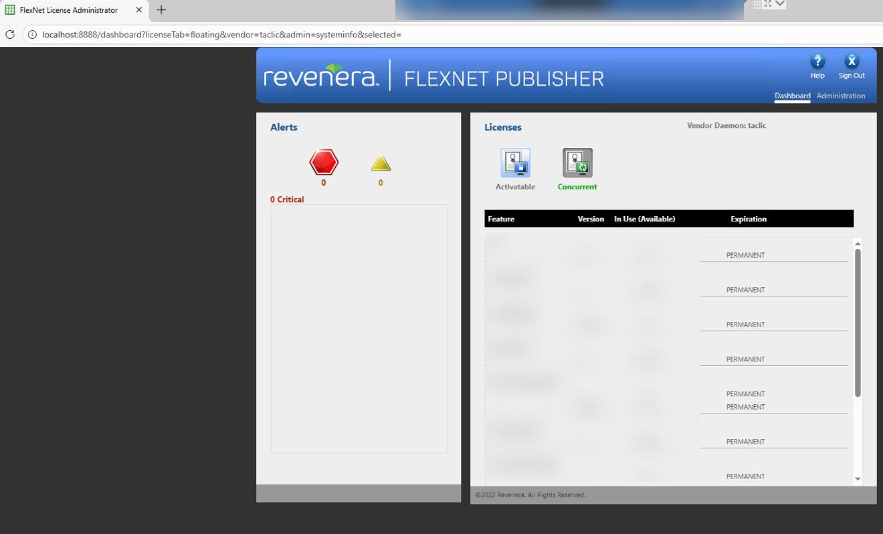883x534 pixels.
Task: Select the Concurrent licenses icon
Action: [x=577, y=163]
